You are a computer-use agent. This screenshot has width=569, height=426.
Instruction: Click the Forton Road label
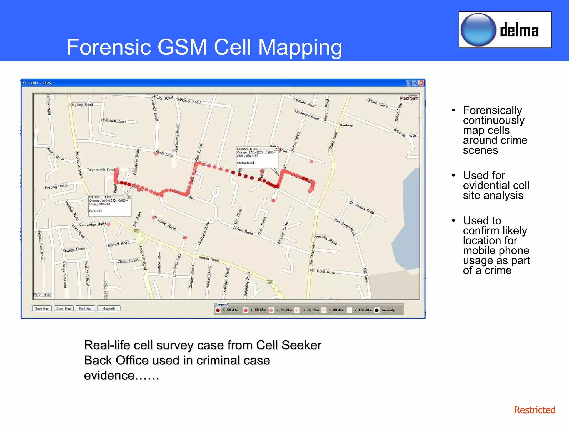[209, 259]
